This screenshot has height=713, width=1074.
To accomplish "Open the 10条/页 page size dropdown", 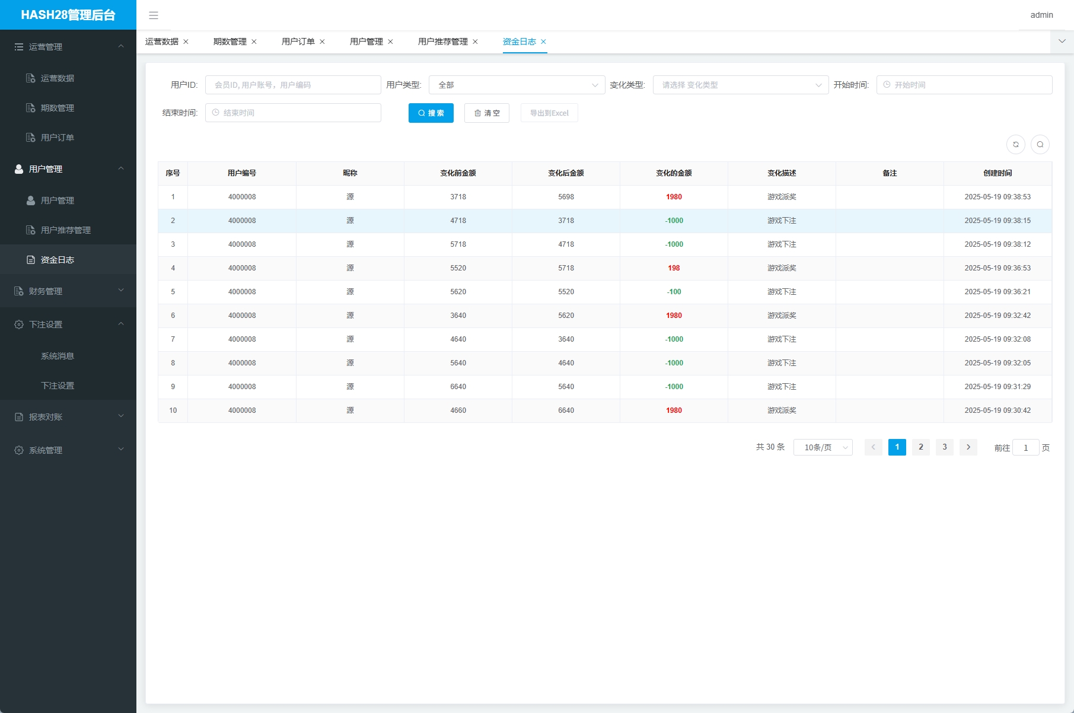I will pos(823,447).
